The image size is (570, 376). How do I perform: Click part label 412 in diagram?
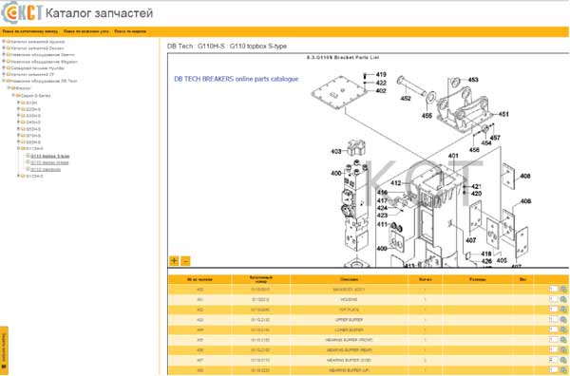[x=396, y=183]
